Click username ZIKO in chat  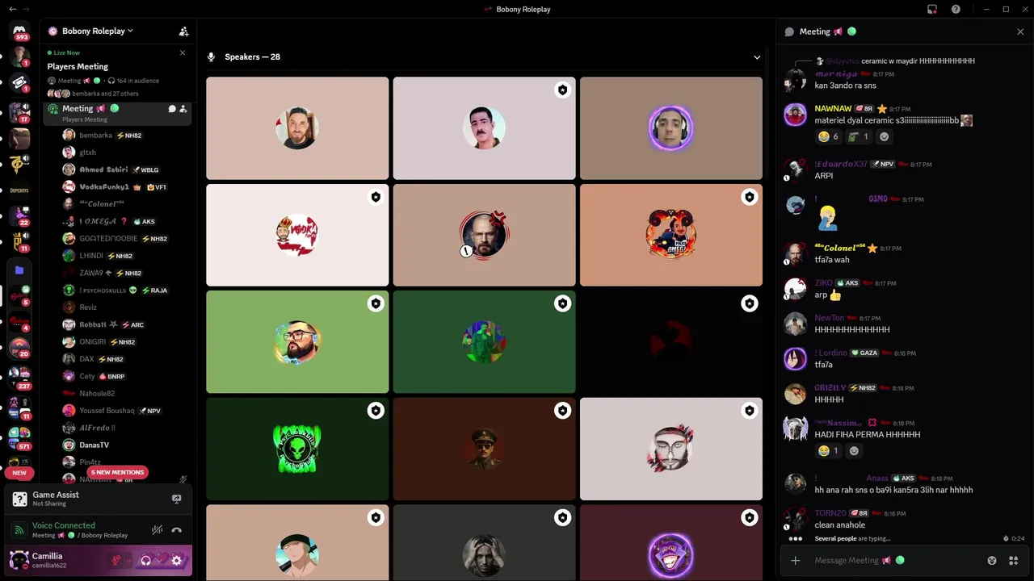coord(823,282)
